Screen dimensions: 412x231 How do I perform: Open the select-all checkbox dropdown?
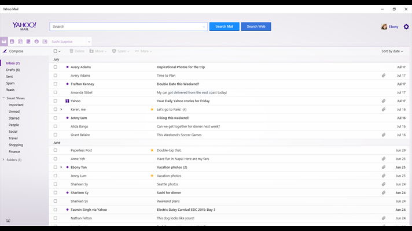(60, 51)
